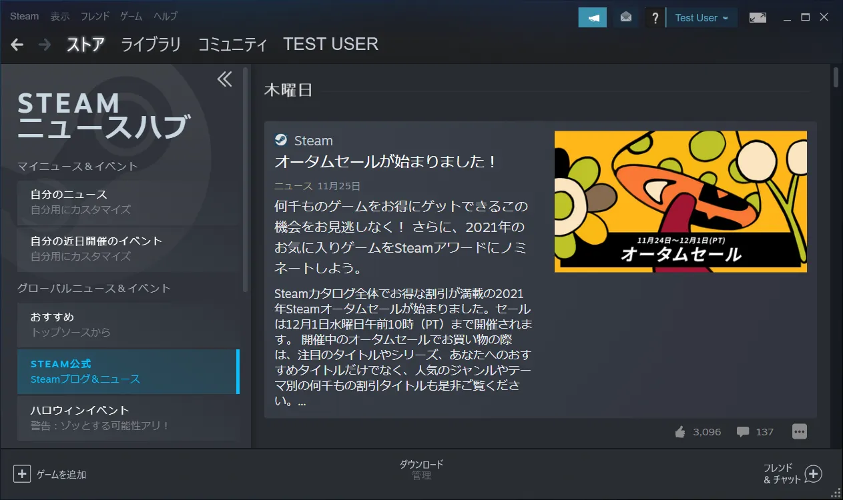Click the フレンド & チャット label

(x=782, y=474)
